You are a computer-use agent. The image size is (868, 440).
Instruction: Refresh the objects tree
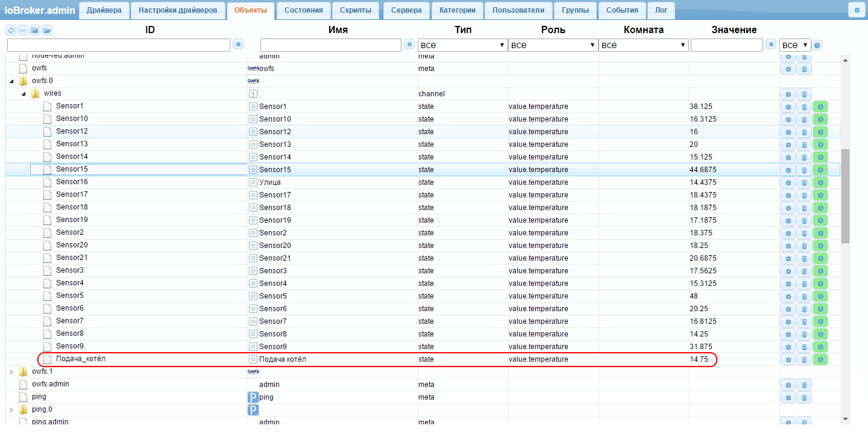11,30
